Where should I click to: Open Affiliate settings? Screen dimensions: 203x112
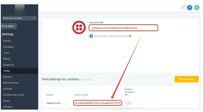point(8,89)
